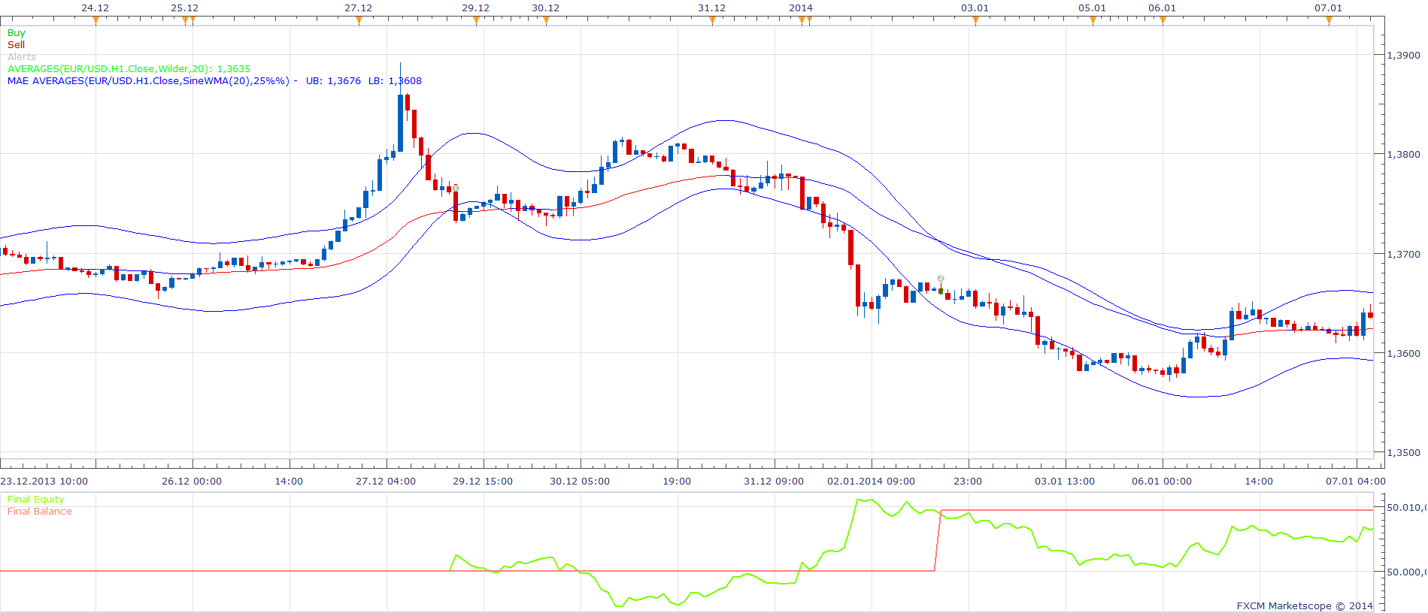Screen dimensions: 1428x613
Task: Click the 31.12 day marker triangle
Action: (712, 20)
